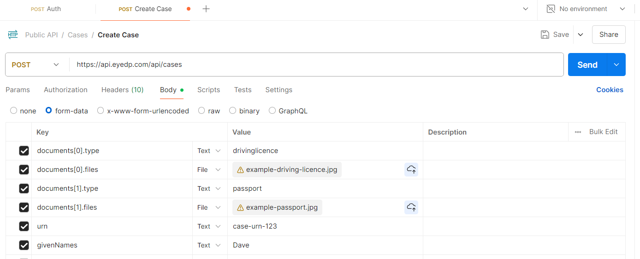Select the none body type

[x=13, y=111]
